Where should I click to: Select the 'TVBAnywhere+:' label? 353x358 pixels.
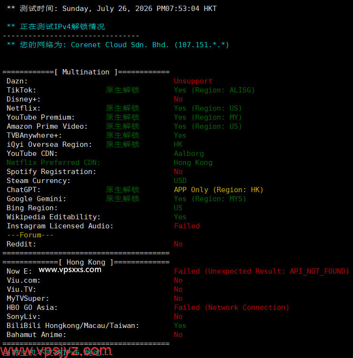click(x=34, y=135)
